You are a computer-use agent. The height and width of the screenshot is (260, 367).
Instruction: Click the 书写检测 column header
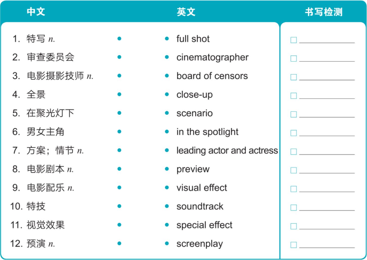324,12
